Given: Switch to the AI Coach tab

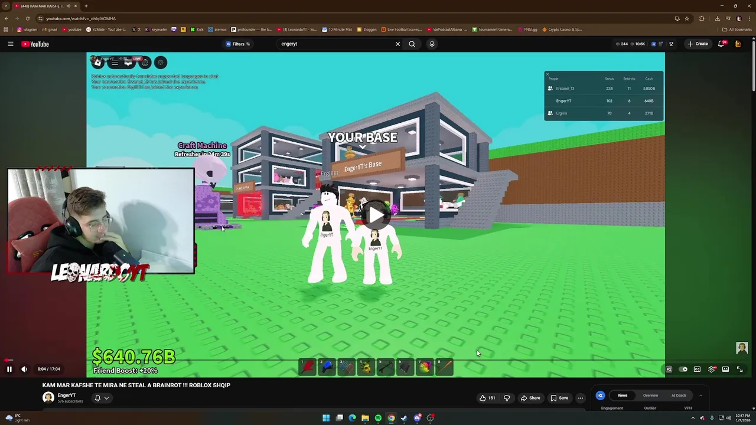Looking at the screenshot, I should click(679, 395).
